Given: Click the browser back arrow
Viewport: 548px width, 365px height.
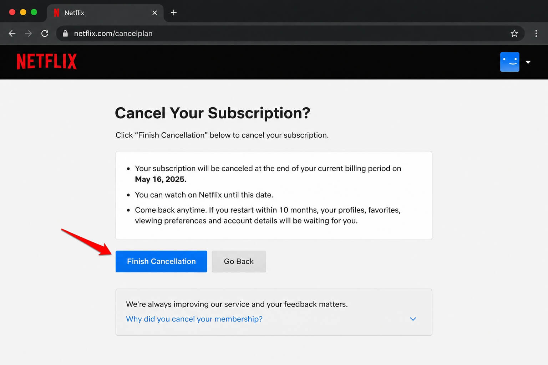Looking at the screenshot, I should tap(12, 33).
